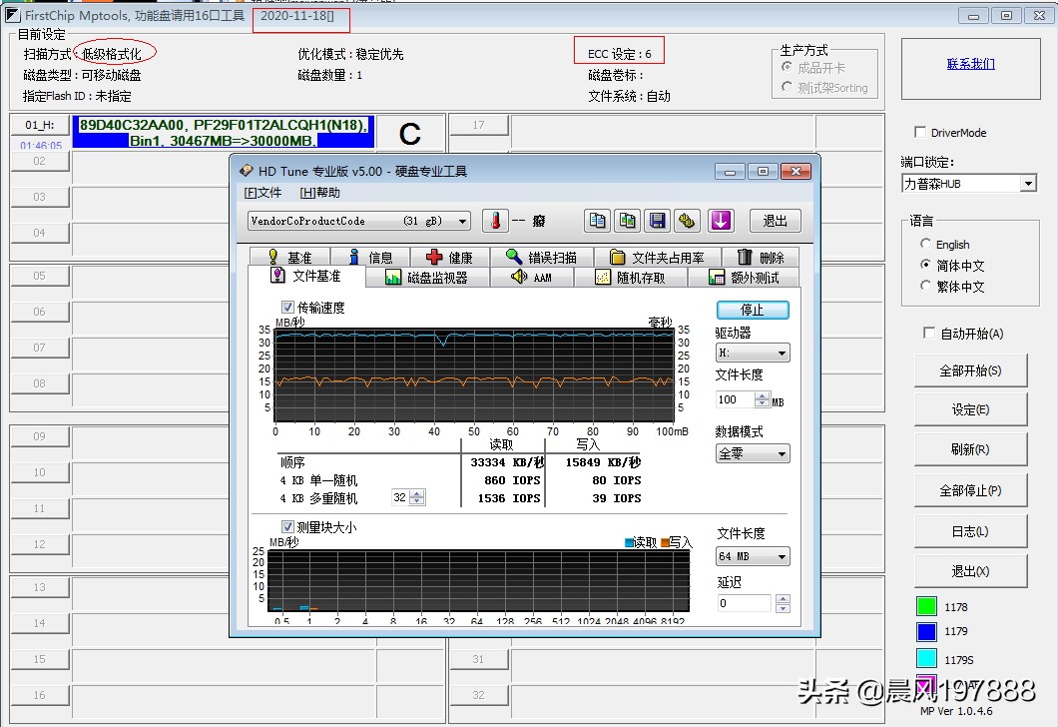The height and width of the screenshot is (727, 1058).
Task: Click the 全部开始(S) button
Action: pos(970,370)
